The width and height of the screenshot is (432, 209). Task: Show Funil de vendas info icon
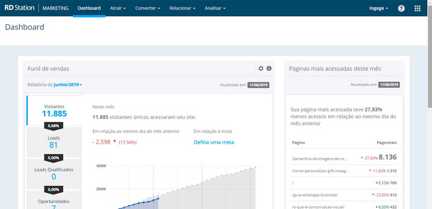[x=269, y=68]
